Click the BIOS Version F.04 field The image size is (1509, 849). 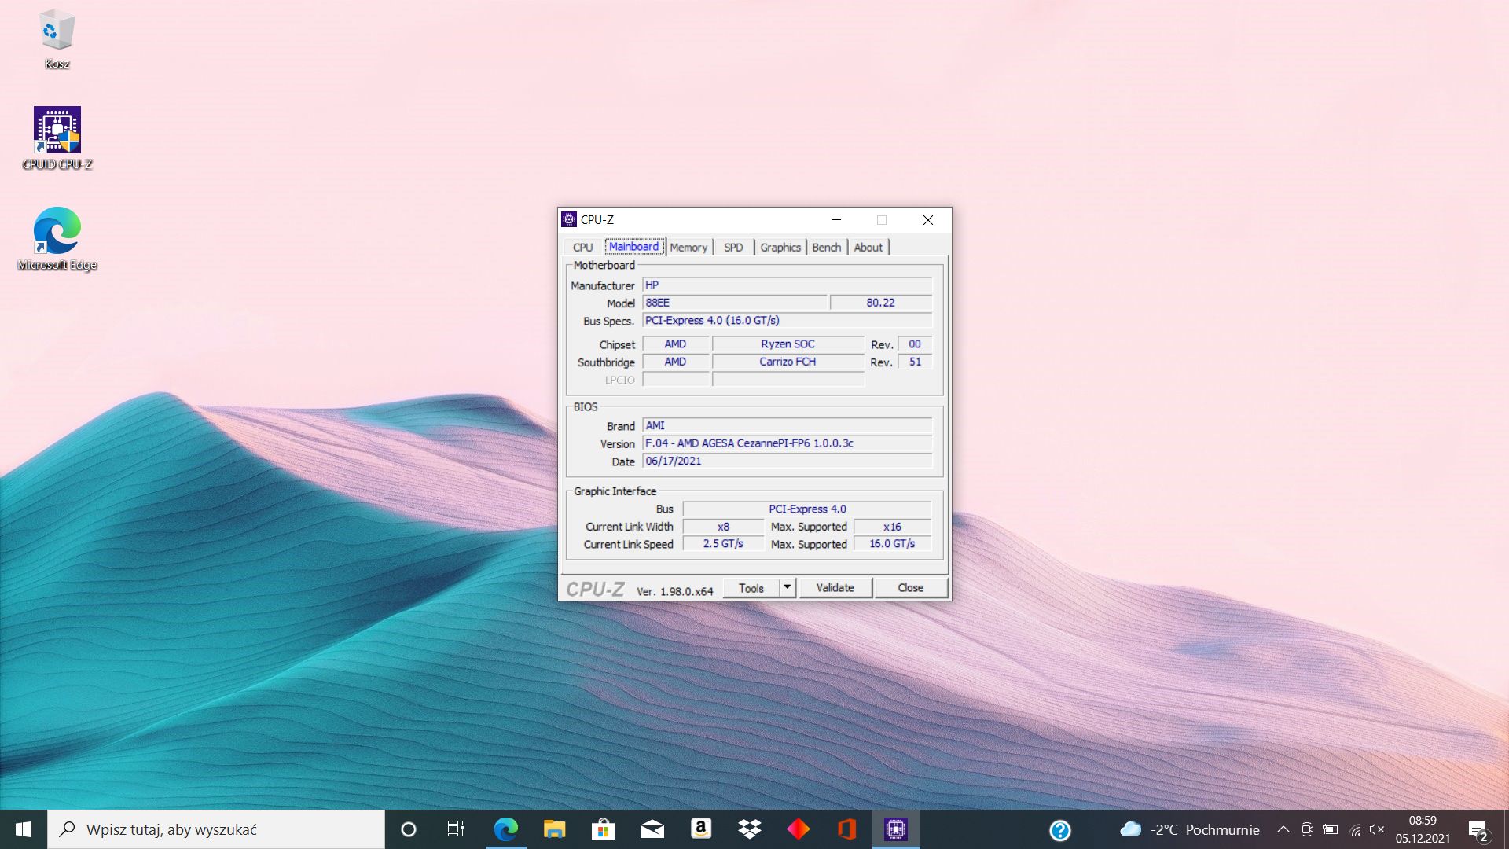788,443
